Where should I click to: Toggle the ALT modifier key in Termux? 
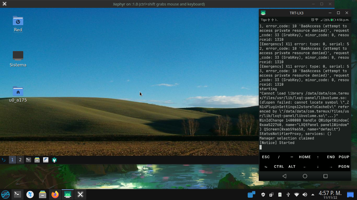coord(292,167)
